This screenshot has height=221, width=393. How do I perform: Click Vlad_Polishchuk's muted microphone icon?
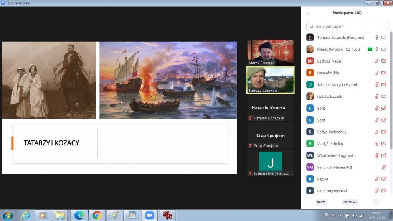click(x=377, y=144)
